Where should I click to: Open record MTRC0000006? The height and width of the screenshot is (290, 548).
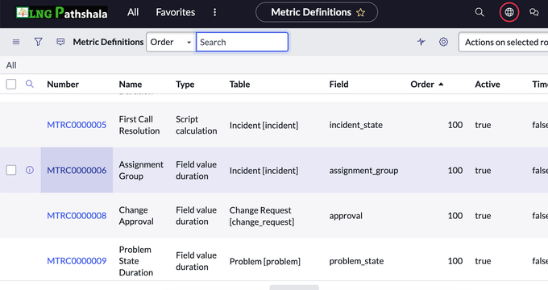tap(77, 170)
